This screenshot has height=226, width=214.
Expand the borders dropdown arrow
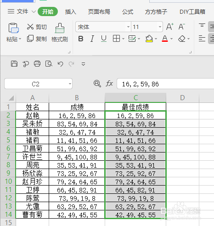pos(124,39)
